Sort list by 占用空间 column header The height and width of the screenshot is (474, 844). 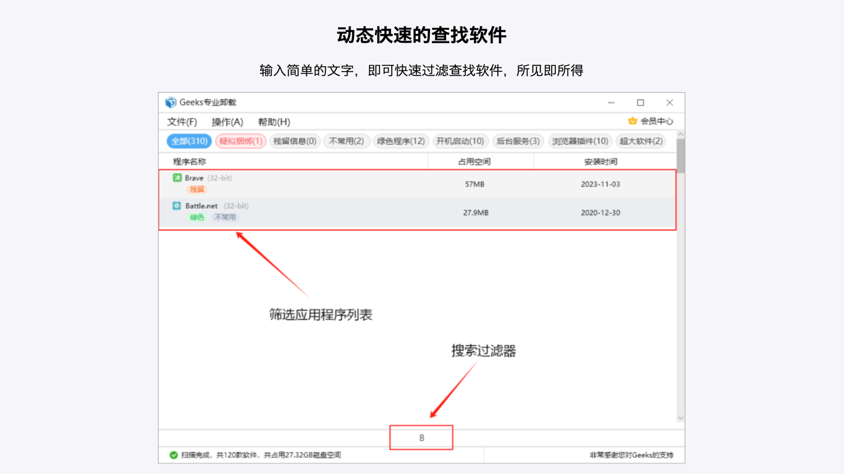(x=475, y=162)
